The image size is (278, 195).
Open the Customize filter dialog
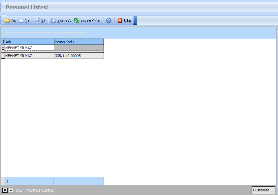coord(263,190)
